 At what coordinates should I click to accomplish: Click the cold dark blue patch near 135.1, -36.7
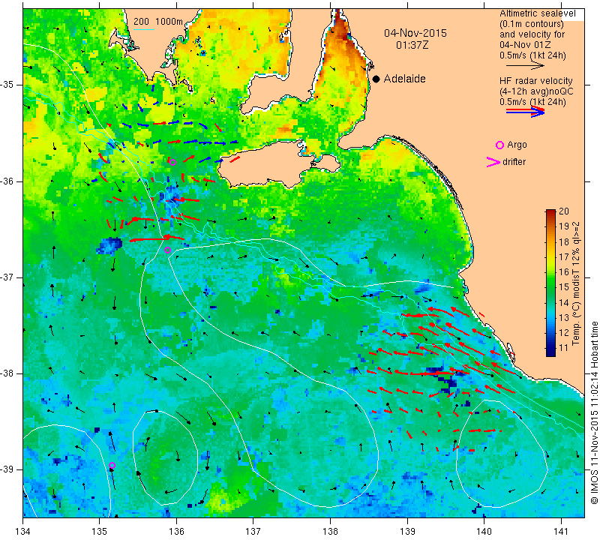click(x=109, y=246)
